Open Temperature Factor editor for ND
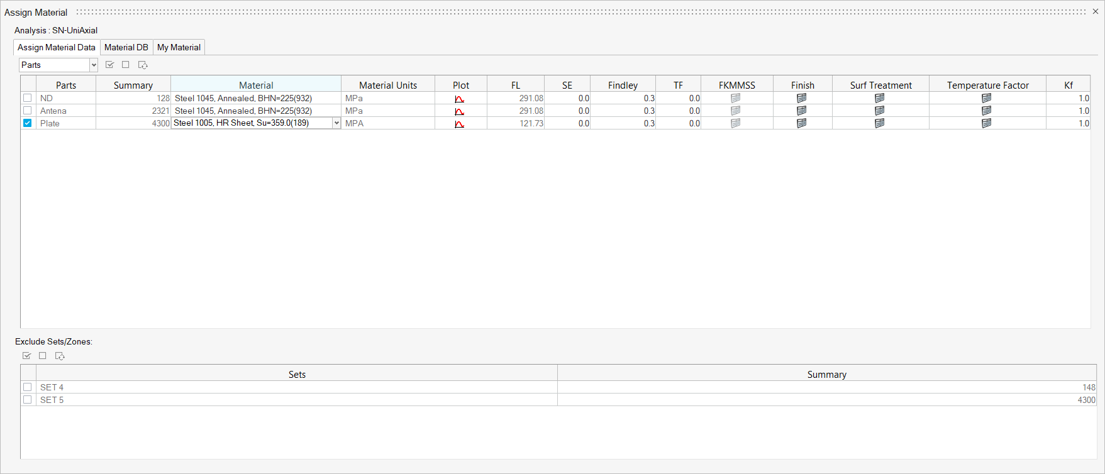This screenshot has height=474, width=1105. [987, 98]
